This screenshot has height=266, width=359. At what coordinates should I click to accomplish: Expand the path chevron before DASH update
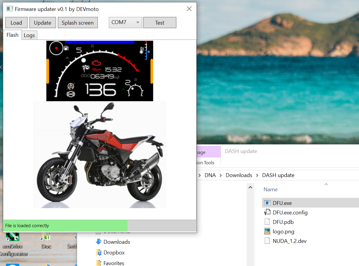click(x=257, y=175)
